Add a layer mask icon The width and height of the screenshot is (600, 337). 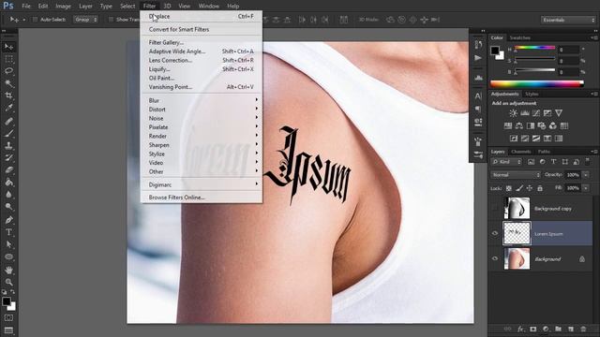pyautogui.click(x=533, y=329)
